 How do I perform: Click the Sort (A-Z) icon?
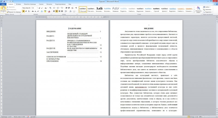(72, 8)
